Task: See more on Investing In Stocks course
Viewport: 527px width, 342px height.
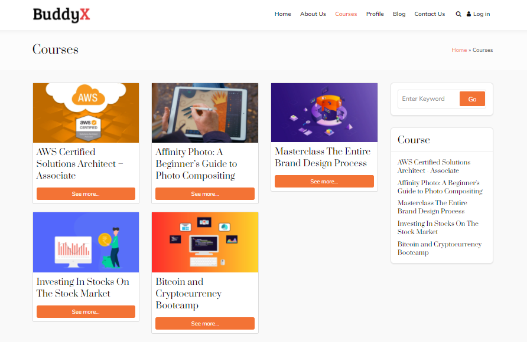Action: pyautogui.click(x=86, y=312)
